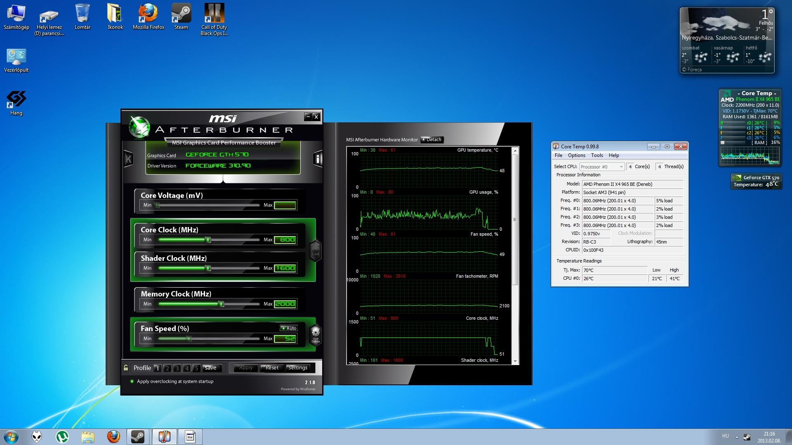Select Afterburner profile slot 4
Image resolution: width=792 pixels, height=445 pixels.
click(x=187, y=368)
